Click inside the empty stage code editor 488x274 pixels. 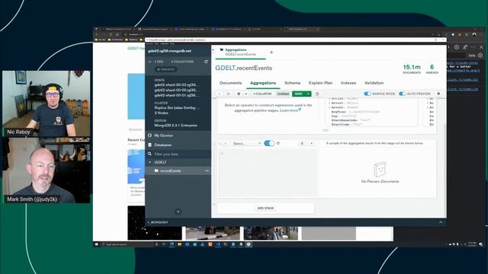point(268,173)
